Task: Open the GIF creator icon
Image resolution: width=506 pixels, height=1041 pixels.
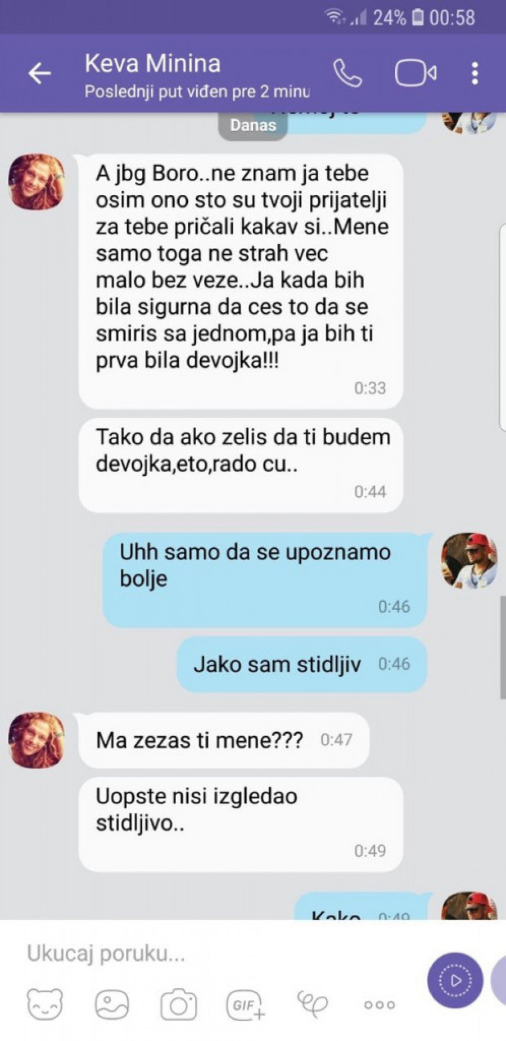Action: coord(246,1004)
